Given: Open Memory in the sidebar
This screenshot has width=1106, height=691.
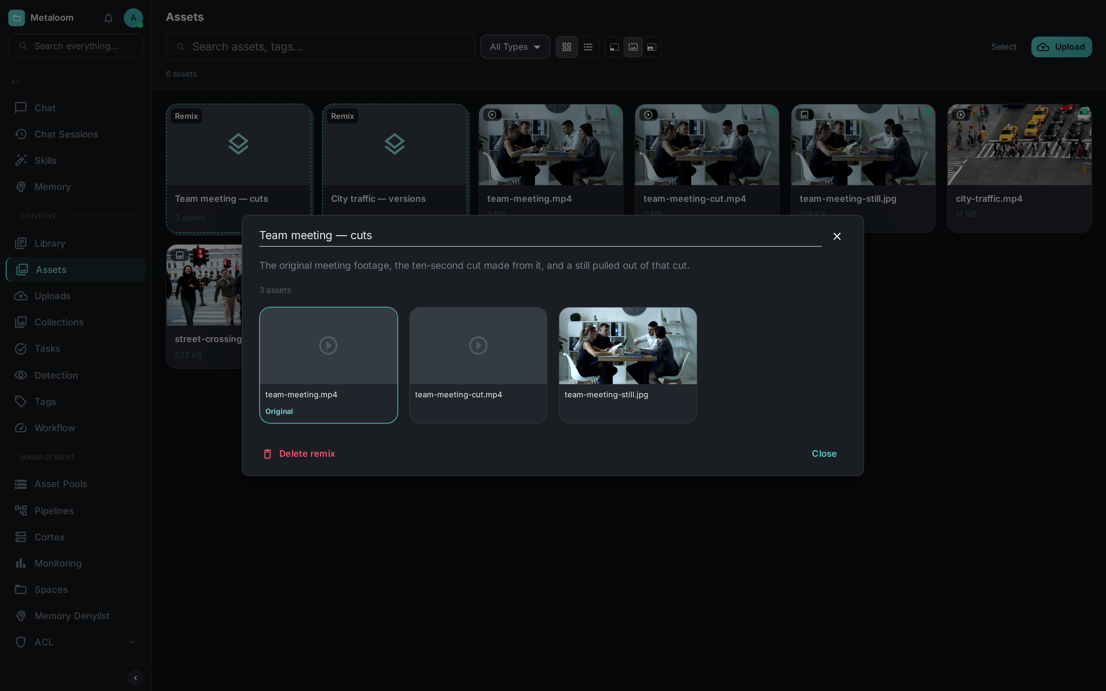Looking at the screenshot, I should pos(76,187).
